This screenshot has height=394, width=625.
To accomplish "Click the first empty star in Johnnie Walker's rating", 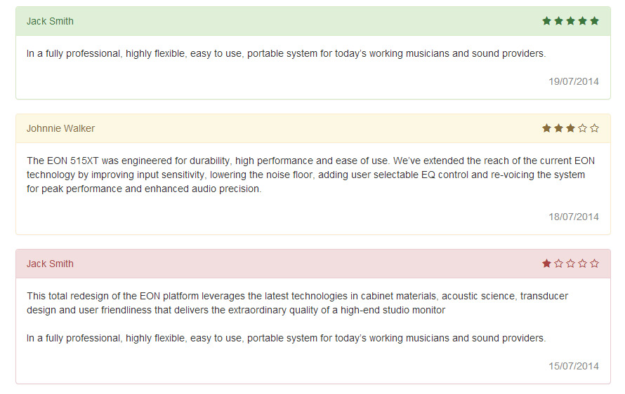I will pyautogui.click(x=583, y=128).
